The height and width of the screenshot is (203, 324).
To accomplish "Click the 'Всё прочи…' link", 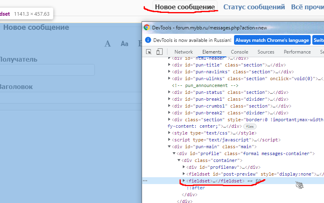I will (307, 7).
